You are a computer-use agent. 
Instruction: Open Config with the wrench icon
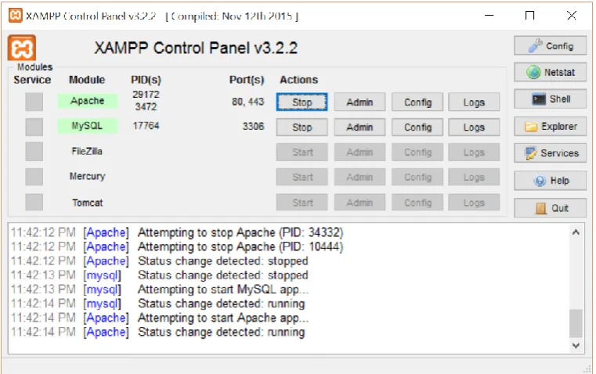[x=550, y=46]
